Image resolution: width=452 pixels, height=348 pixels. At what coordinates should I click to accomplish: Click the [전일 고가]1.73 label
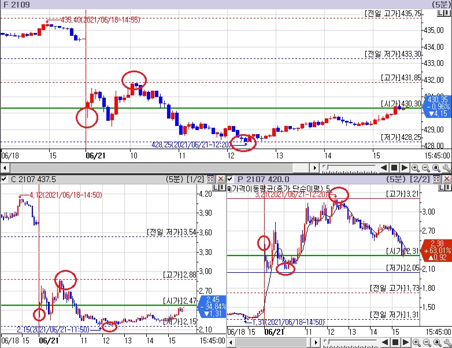coord(394,288)
